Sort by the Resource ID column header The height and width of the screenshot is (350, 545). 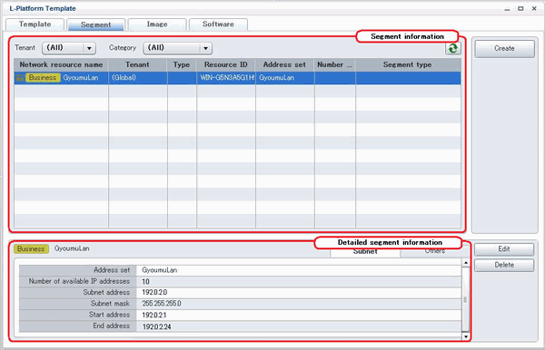pos(226,65)
